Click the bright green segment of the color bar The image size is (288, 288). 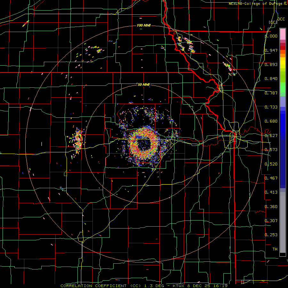[283, 87]
